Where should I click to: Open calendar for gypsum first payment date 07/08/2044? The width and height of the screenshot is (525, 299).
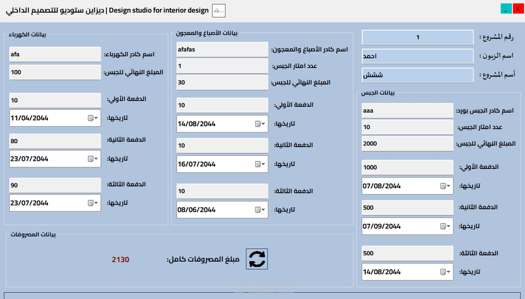445,186
